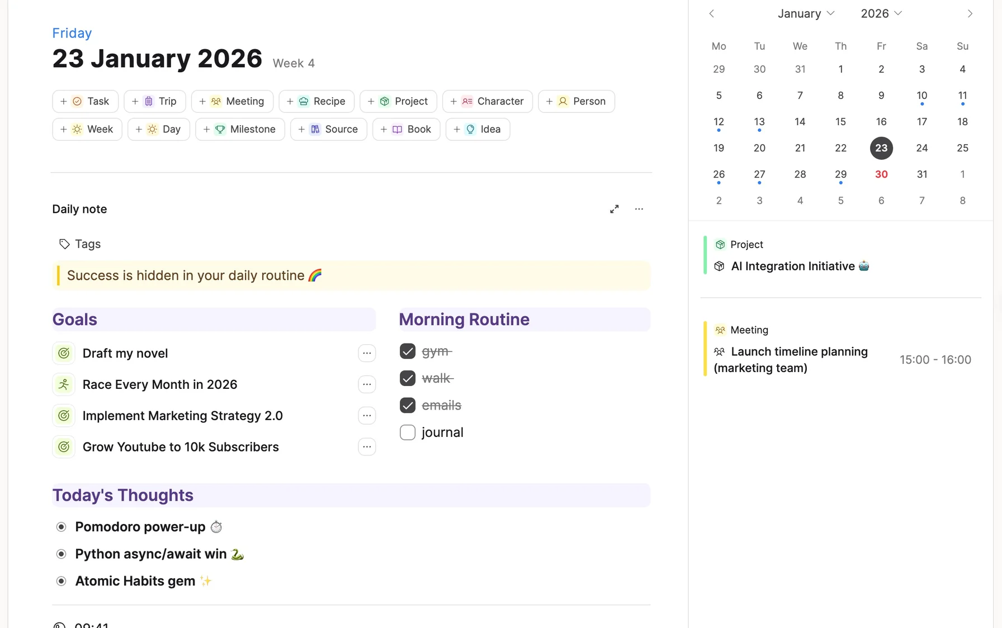The width and height of the screenshot is (1002, 628).
Task: Create a new Book entry
Action: [407, 129]
